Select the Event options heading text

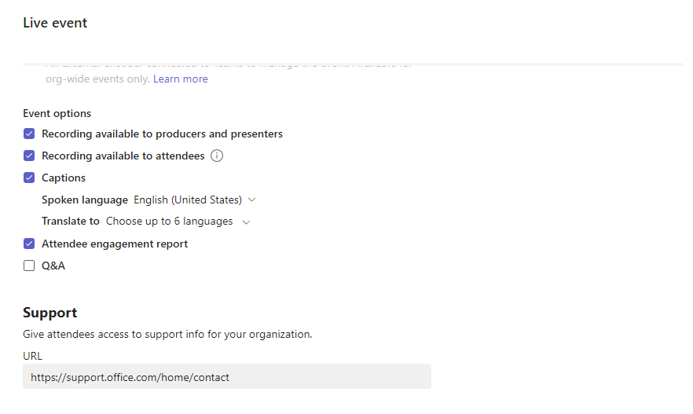pyautogui.click(x=57, y=114)
